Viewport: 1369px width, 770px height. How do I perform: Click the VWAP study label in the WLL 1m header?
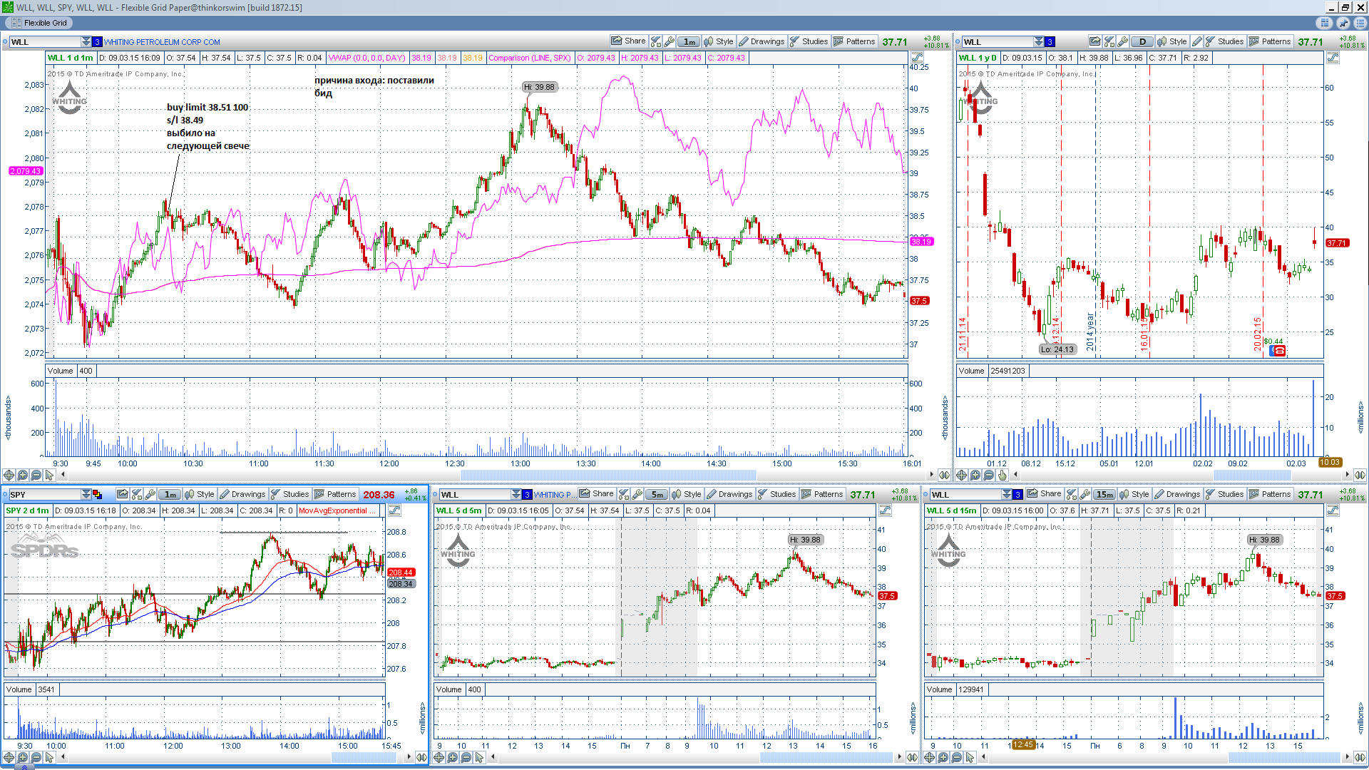tap(367, 58)
